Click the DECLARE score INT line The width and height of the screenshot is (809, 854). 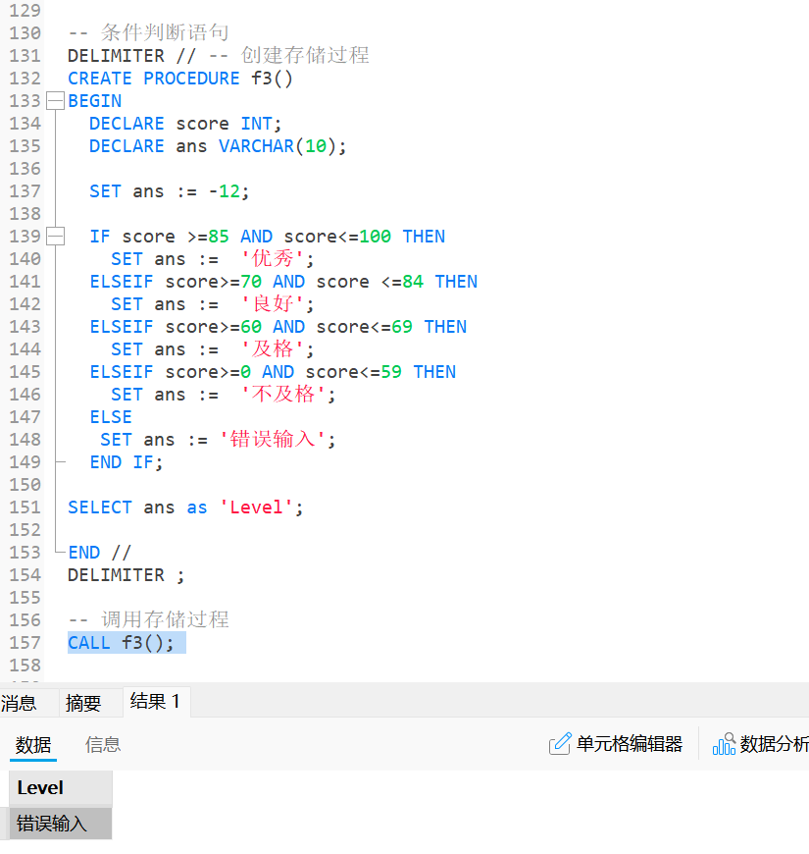click(x=185, y=124)
